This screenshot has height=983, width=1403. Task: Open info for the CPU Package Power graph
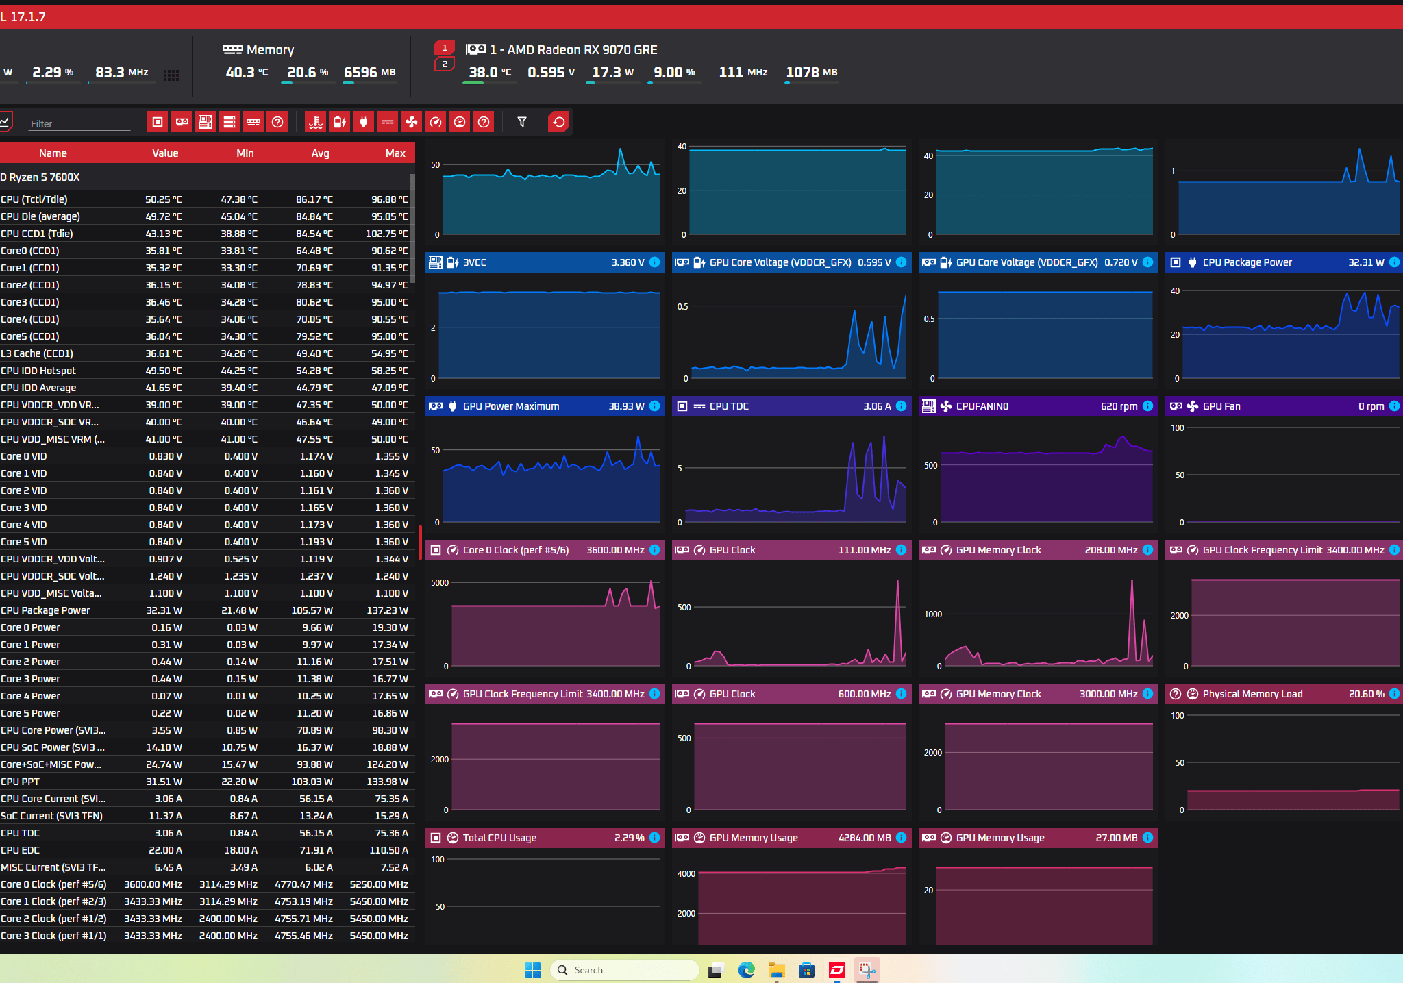1394,262
